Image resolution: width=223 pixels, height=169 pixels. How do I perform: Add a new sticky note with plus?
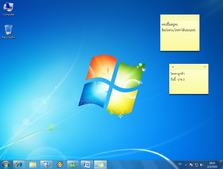point(173,67)
